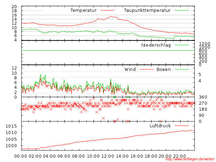Click the red line sample beside Temperatur
Image resolution: width=216 pixels, height=162 pixels.
tap(107, 10)
